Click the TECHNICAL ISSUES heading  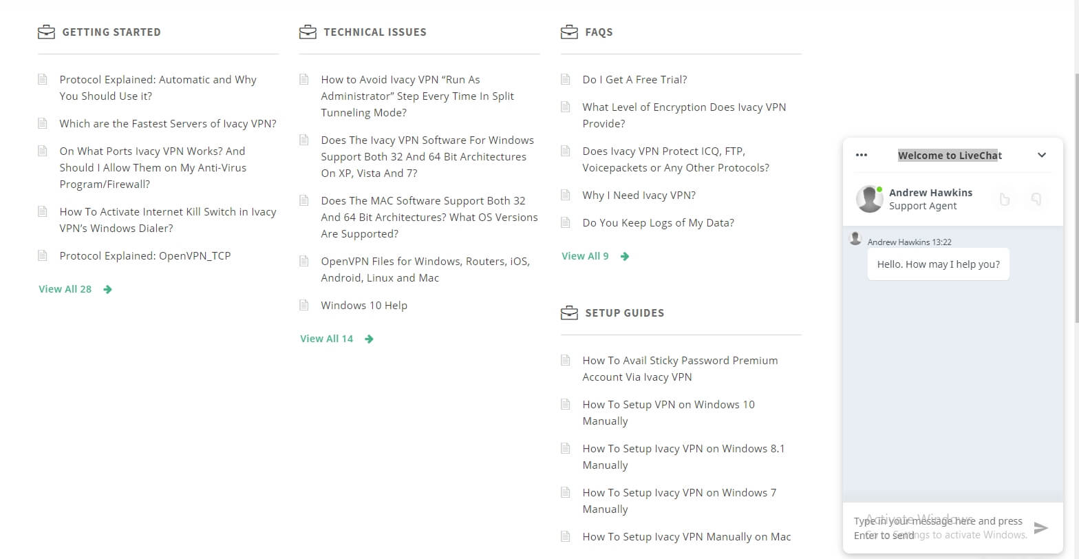point(375,32)
